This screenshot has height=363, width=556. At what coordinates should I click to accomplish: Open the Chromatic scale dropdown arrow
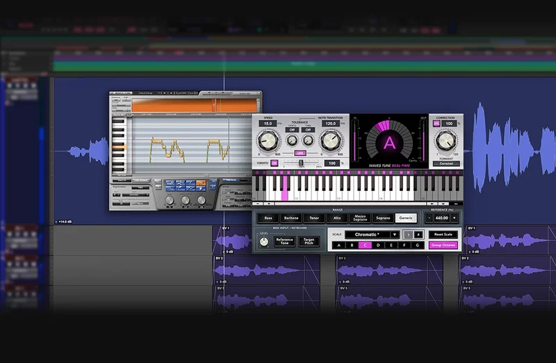tap(395, 235)
